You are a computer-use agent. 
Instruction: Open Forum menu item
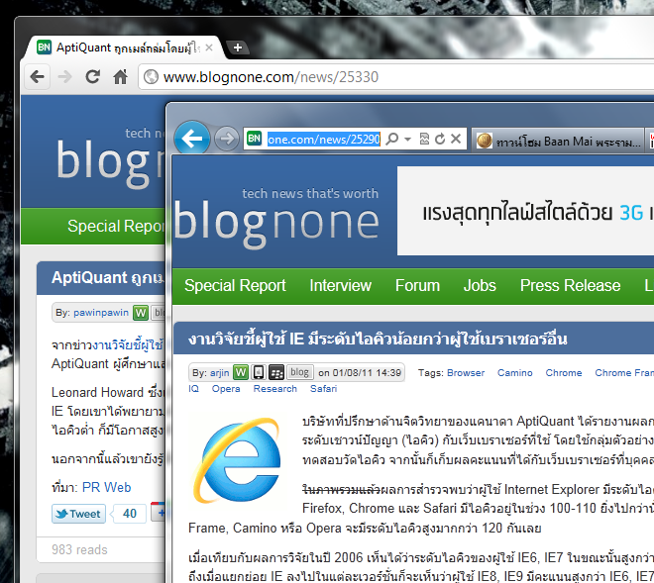pos(417,285)
